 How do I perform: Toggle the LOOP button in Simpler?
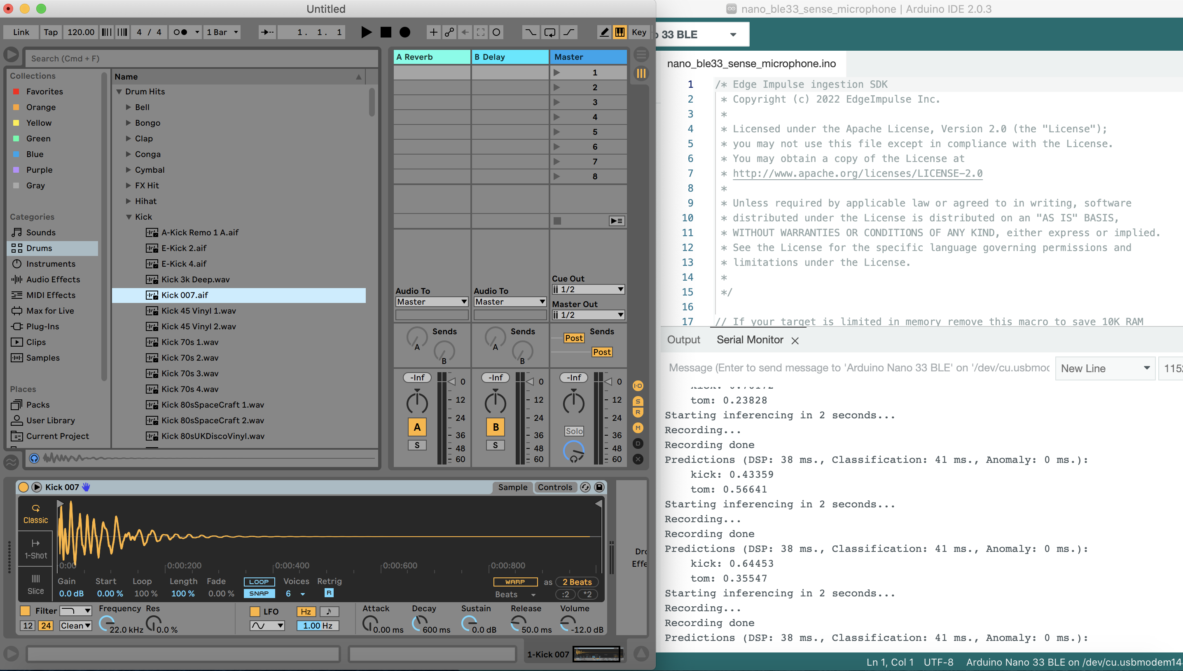259,582
